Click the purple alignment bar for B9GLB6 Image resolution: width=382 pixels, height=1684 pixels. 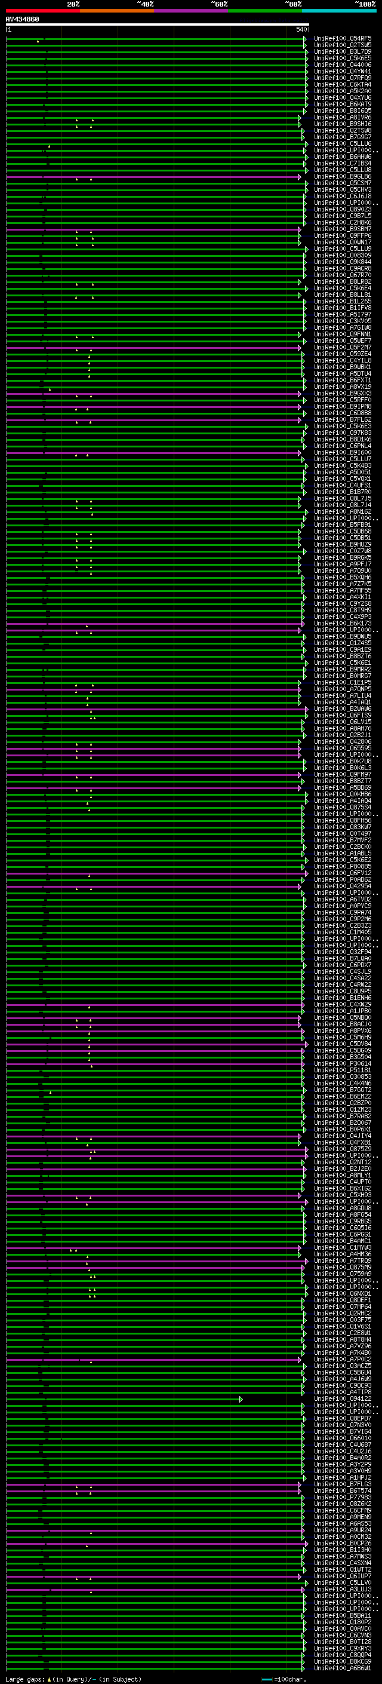153,177
